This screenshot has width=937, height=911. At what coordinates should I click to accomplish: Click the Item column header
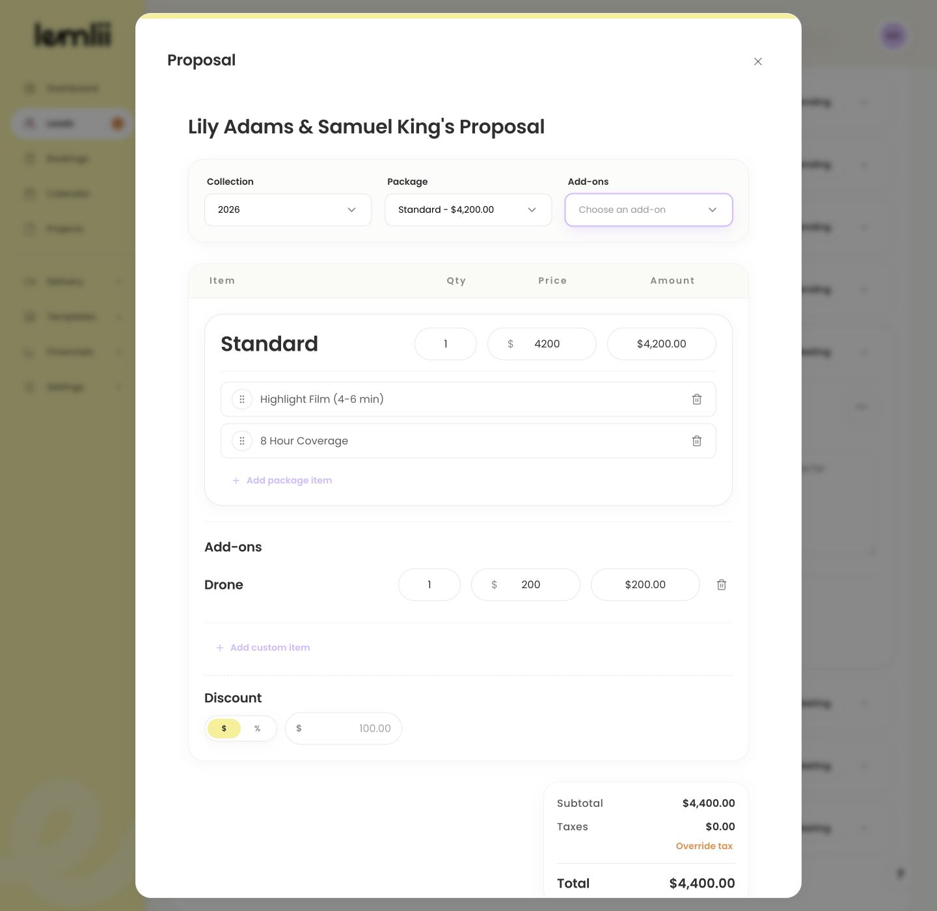[222, 280]
